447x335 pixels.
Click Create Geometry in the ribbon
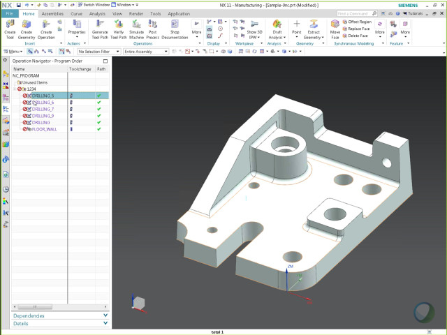27,29
